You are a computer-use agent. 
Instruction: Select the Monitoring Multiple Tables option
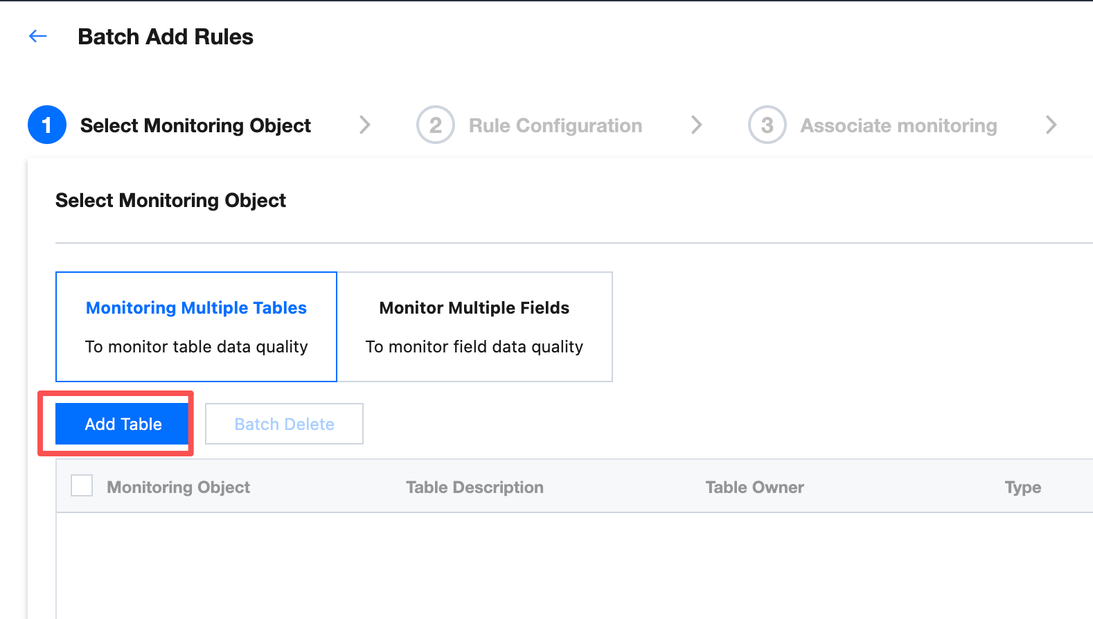click(x=196, y=327)
